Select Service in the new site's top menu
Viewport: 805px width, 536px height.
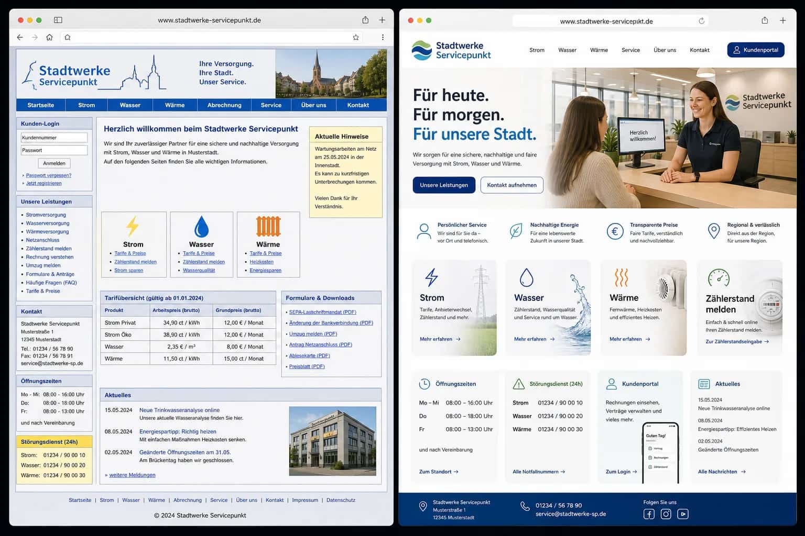click(x=630, y=50)
